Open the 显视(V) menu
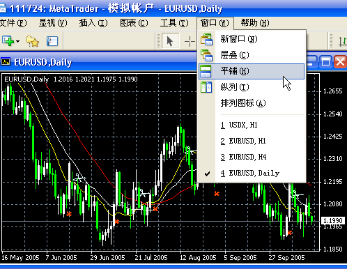This screenshot has width=347, height=269. tap(53, 23)
